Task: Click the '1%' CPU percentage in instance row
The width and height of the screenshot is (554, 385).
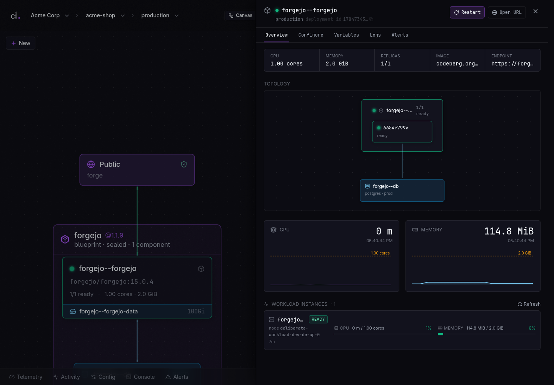Action: point(429,328)
